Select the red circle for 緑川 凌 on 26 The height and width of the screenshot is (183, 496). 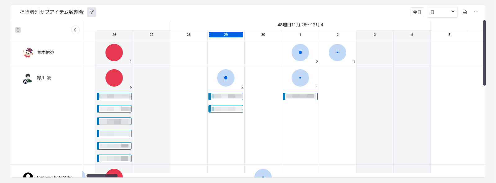coord(114,78)
